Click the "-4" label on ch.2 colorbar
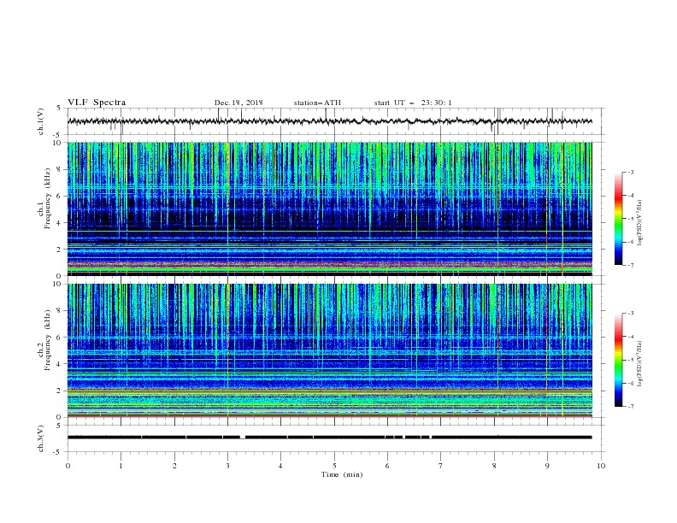Viewport: 677px width, 523px height. point(630,337)
